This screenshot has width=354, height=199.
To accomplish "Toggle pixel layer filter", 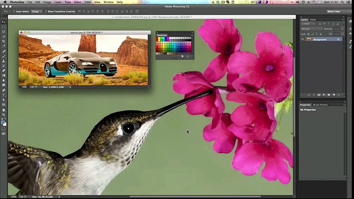I will click(x=320, y=24).
